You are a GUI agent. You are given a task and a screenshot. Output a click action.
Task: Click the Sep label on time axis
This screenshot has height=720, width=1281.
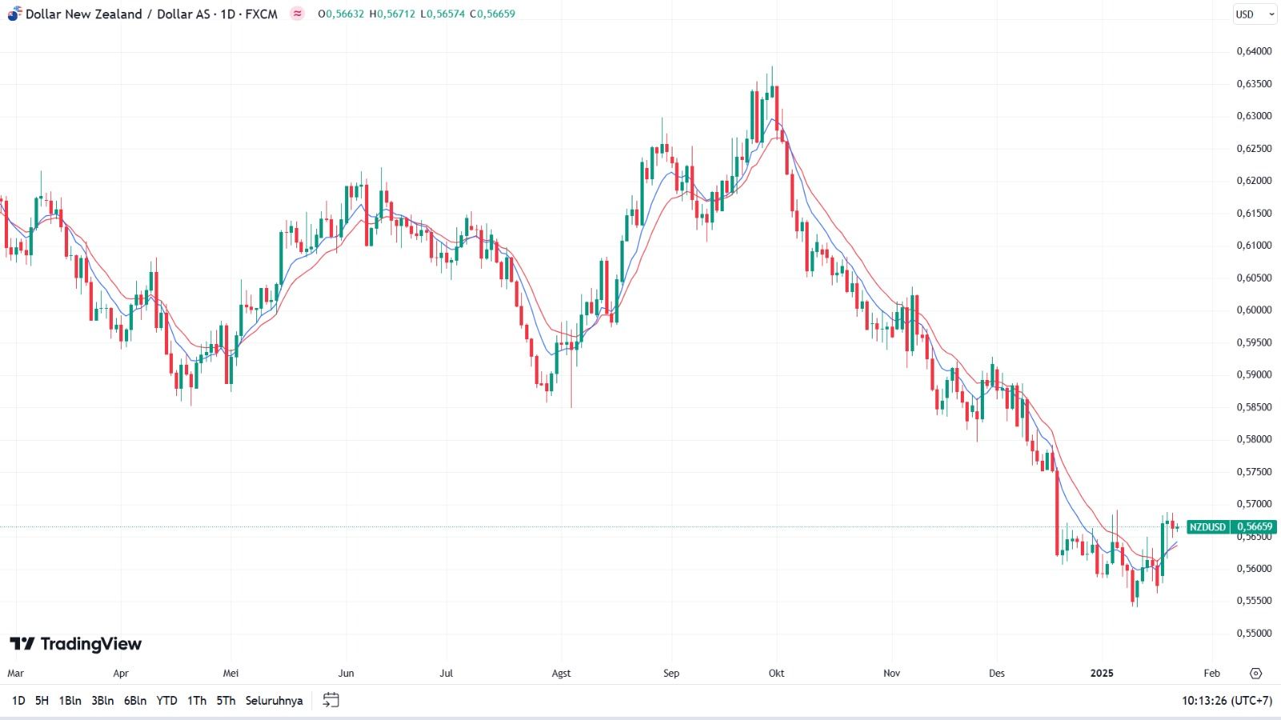(x=671, y=674)
